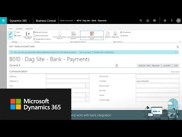Open Cash Receipt Journals
This screenshot has width=182, height=137.
(28, 35)
